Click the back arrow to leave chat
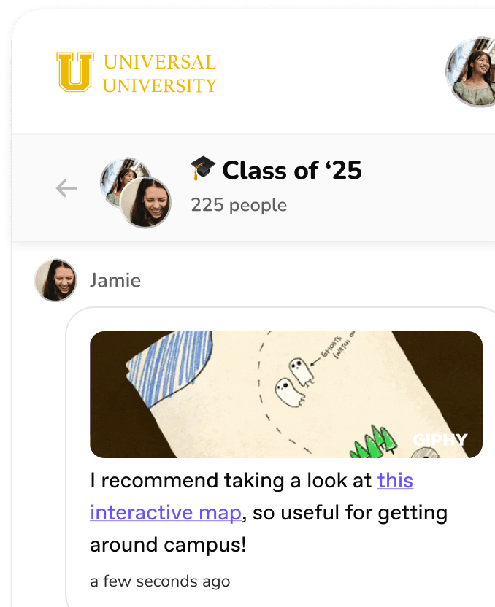495x607 pixels. [66, 187]
